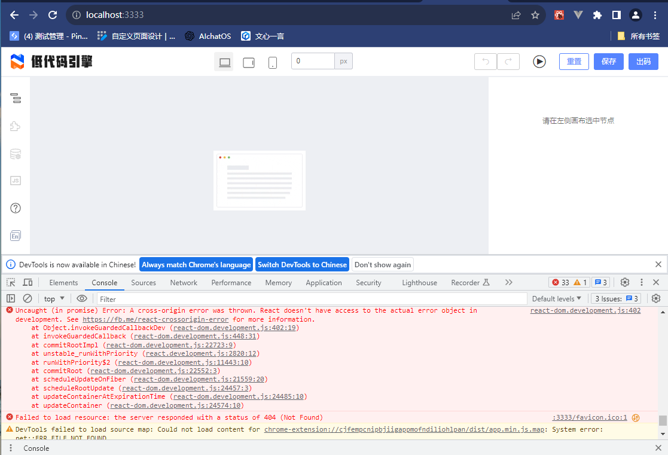Open the JS code panel in sidebar
668x455 pixels.
(16, 180)
